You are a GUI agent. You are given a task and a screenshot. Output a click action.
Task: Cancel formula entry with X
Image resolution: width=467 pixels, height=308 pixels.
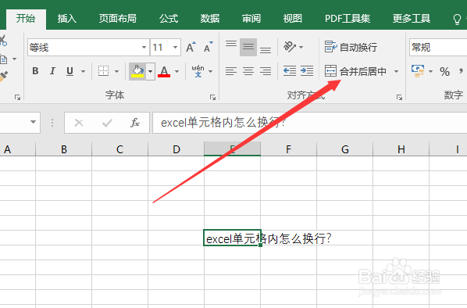79,123
